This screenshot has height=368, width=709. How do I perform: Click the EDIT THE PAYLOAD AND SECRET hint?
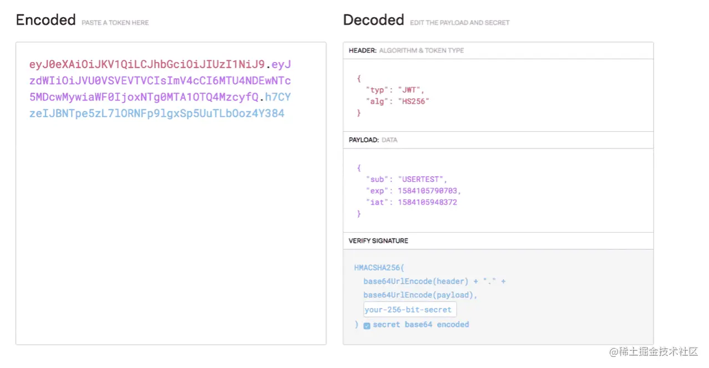click(x=459, y=23)
